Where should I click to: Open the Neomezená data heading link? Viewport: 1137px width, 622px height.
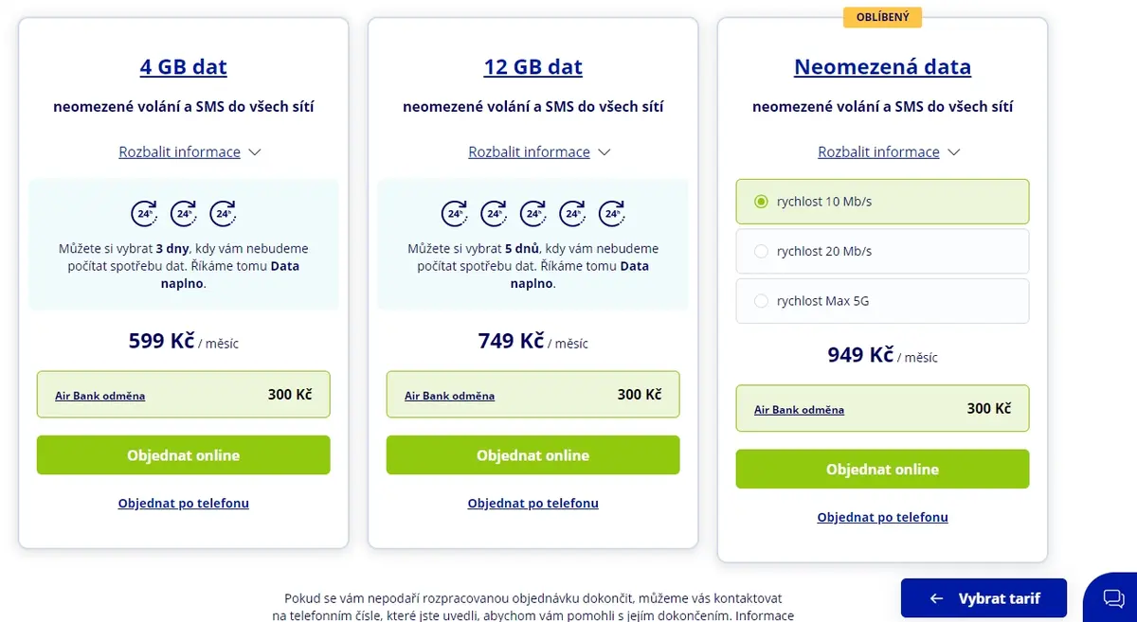(882, 67)
